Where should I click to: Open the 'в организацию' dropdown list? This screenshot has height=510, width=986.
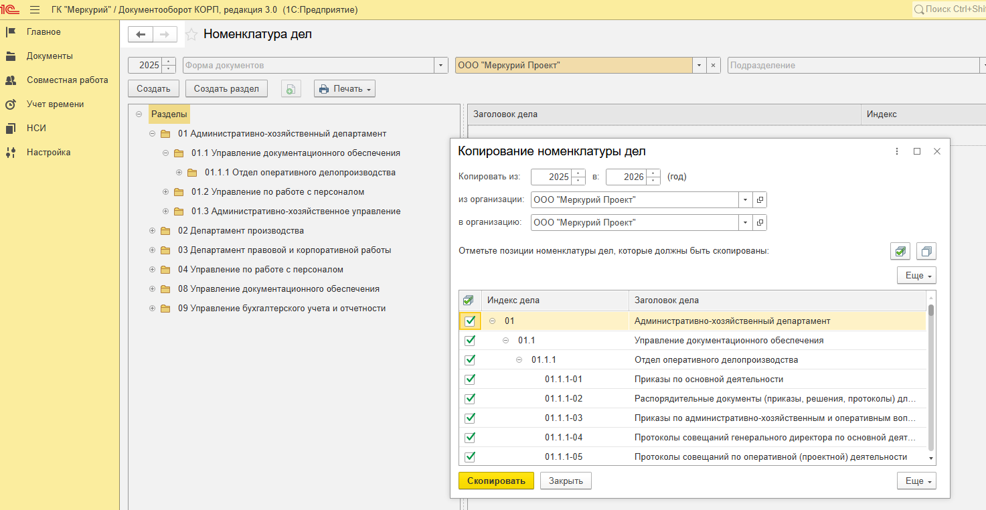(x=745, y=223)
